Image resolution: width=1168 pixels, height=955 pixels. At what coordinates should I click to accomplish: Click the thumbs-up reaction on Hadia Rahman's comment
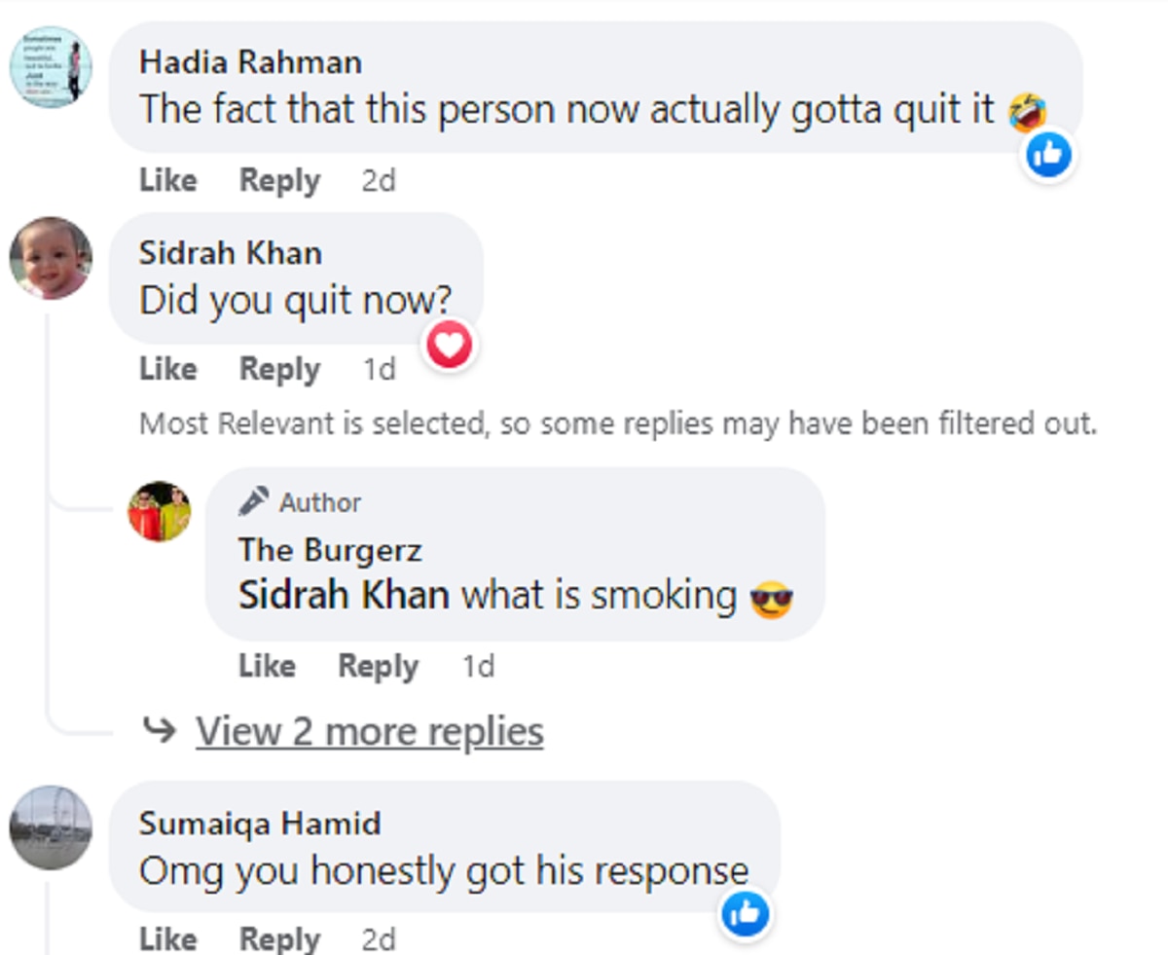1049,155
